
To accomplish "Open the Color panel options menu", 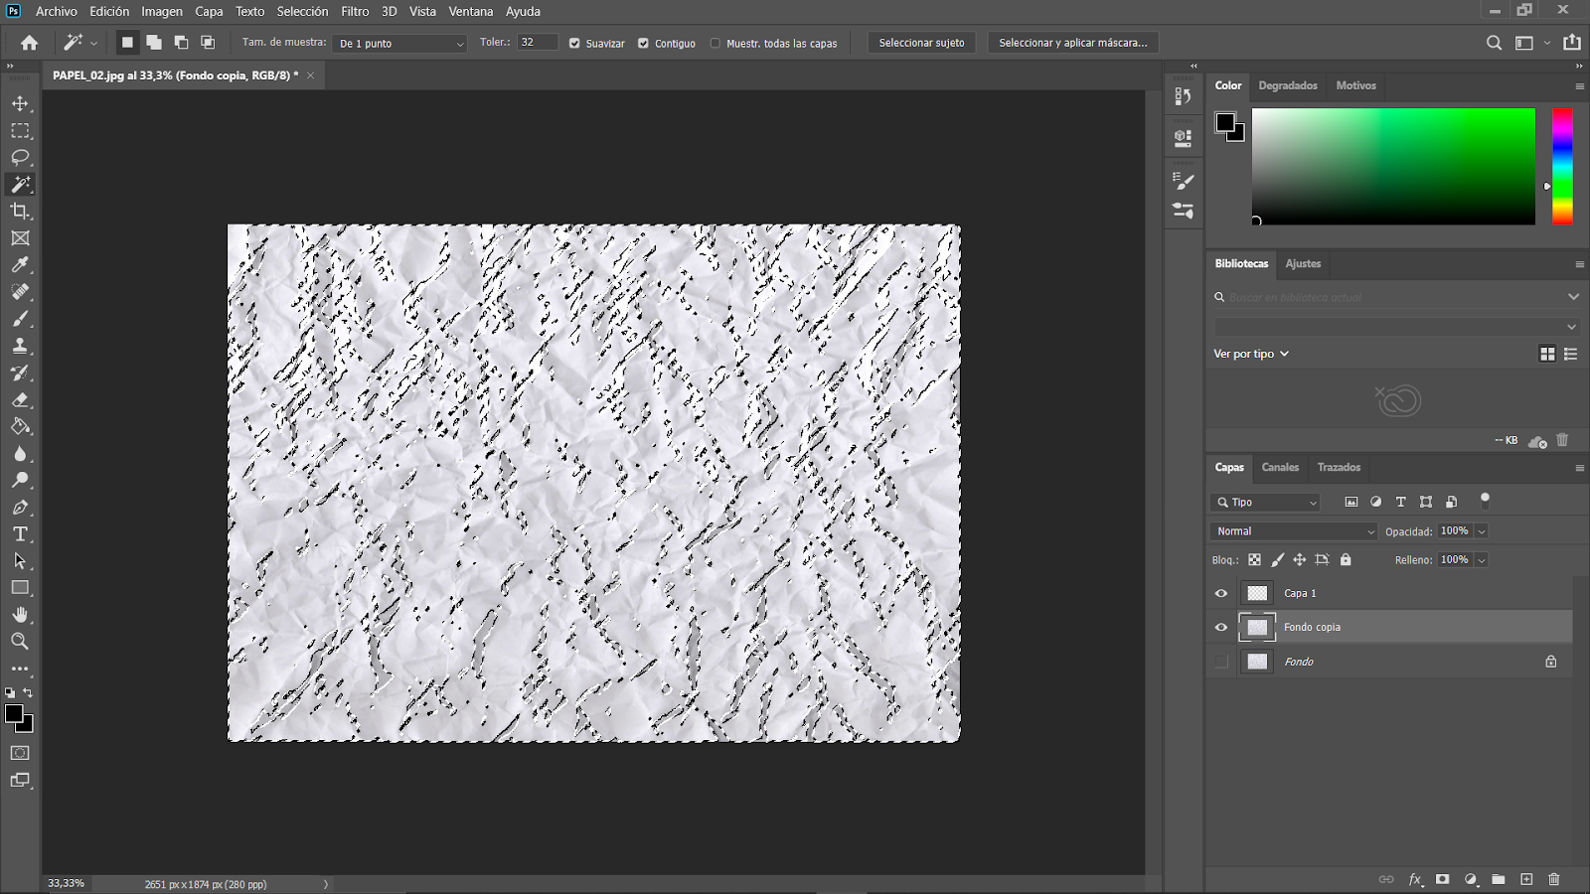I will [x=1579, y=86].
